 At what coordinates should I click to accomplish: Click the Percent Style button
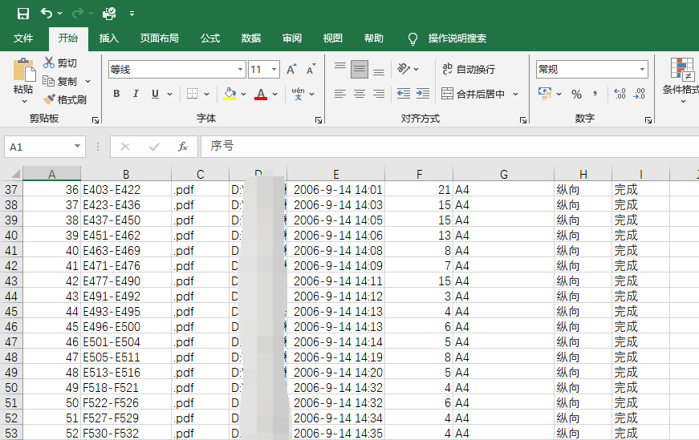[576, 94]
